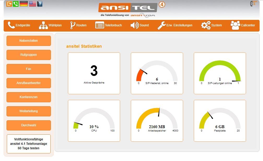Open the Weiterleitung page
The width and height of the screenshot is (263, 161).
tap(29, 111)
